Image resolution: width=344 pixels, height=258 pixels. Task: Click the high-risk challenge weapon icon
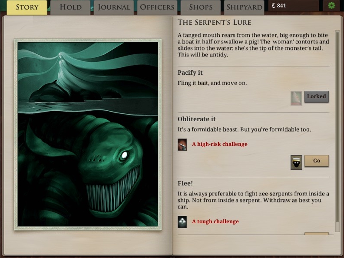point(182,144)
